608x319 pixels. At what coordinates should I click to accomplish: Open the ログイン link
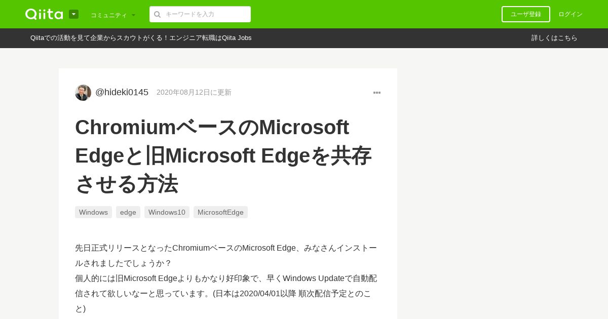(x=571, y=14)
